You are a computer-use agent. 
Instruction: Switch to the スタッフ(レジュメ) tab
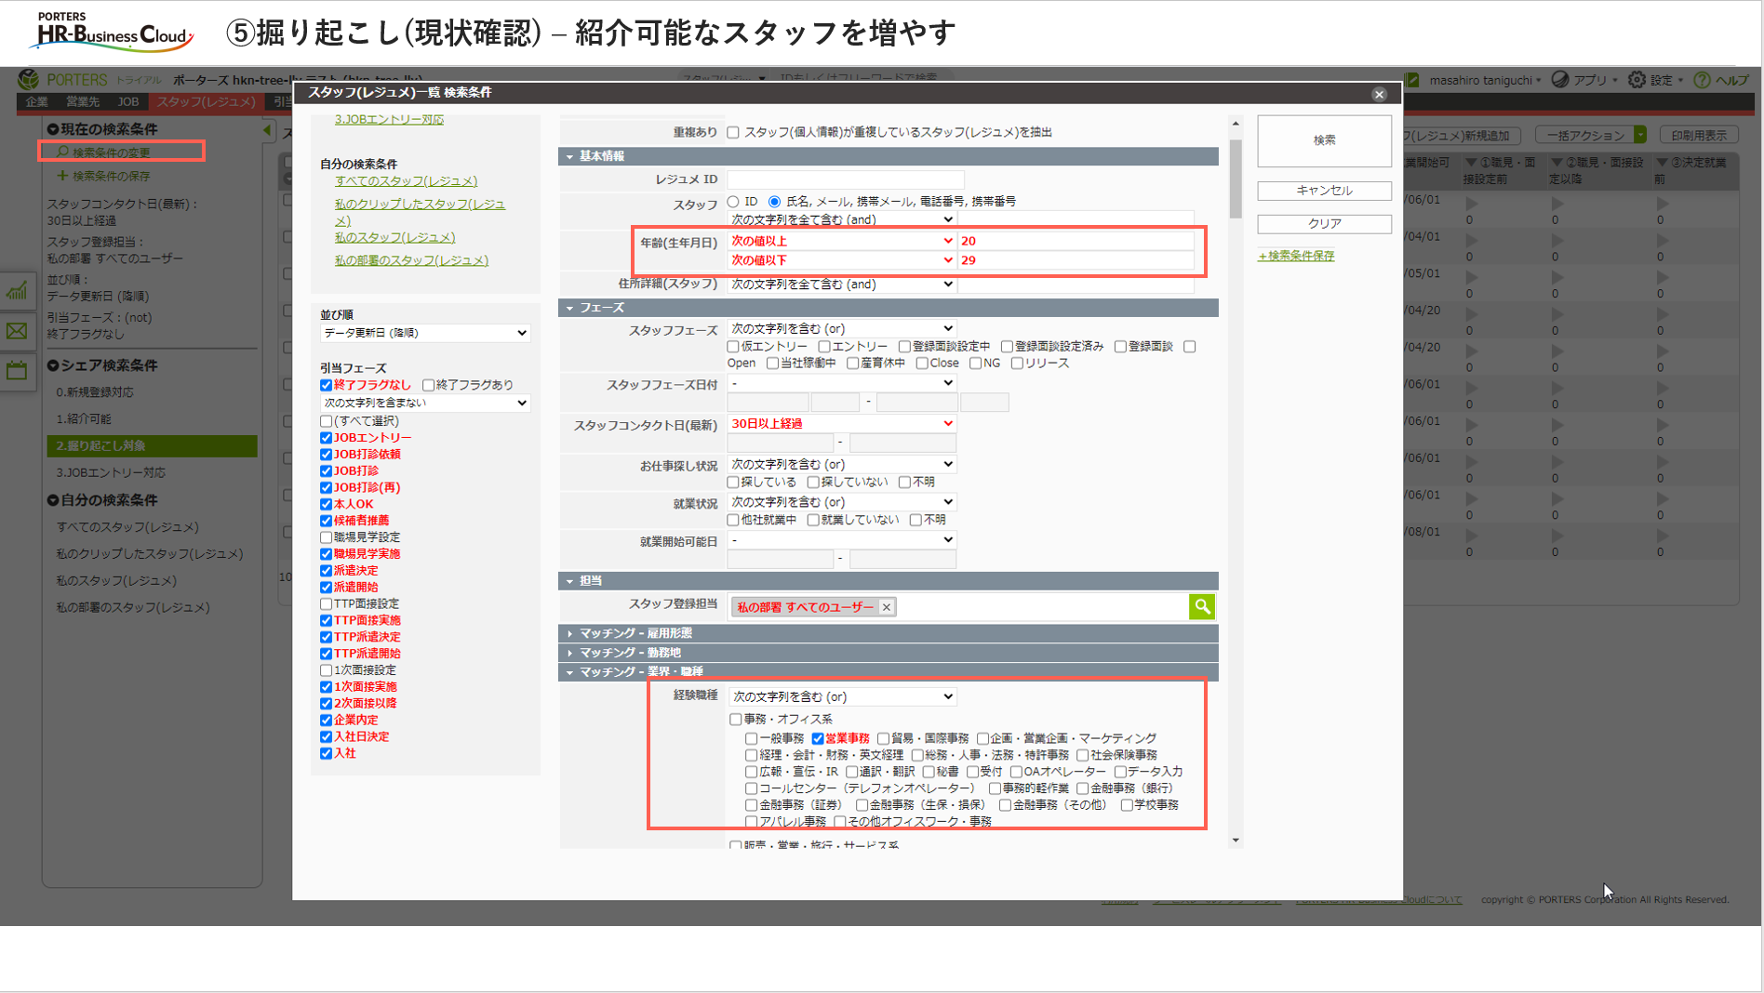205,101
